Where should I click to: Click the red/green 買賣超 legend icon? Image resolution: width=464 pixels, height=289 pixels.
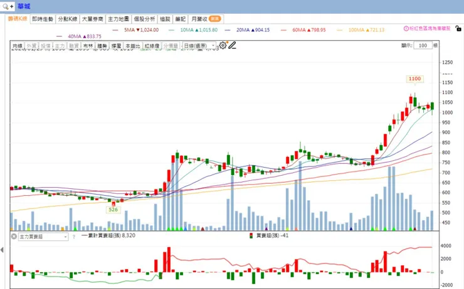tap(251, 236)
